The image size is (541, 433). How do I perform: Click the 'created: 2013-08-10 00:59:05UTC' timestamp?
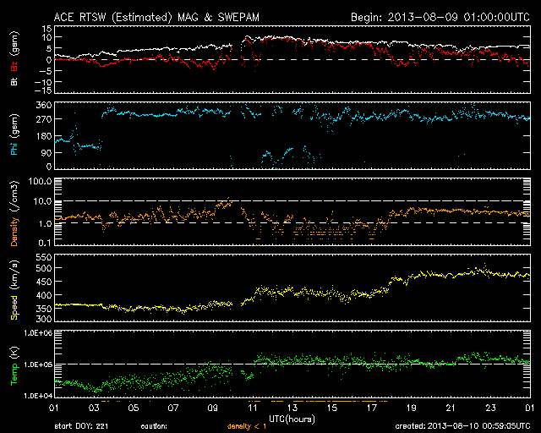click(462, 426)
